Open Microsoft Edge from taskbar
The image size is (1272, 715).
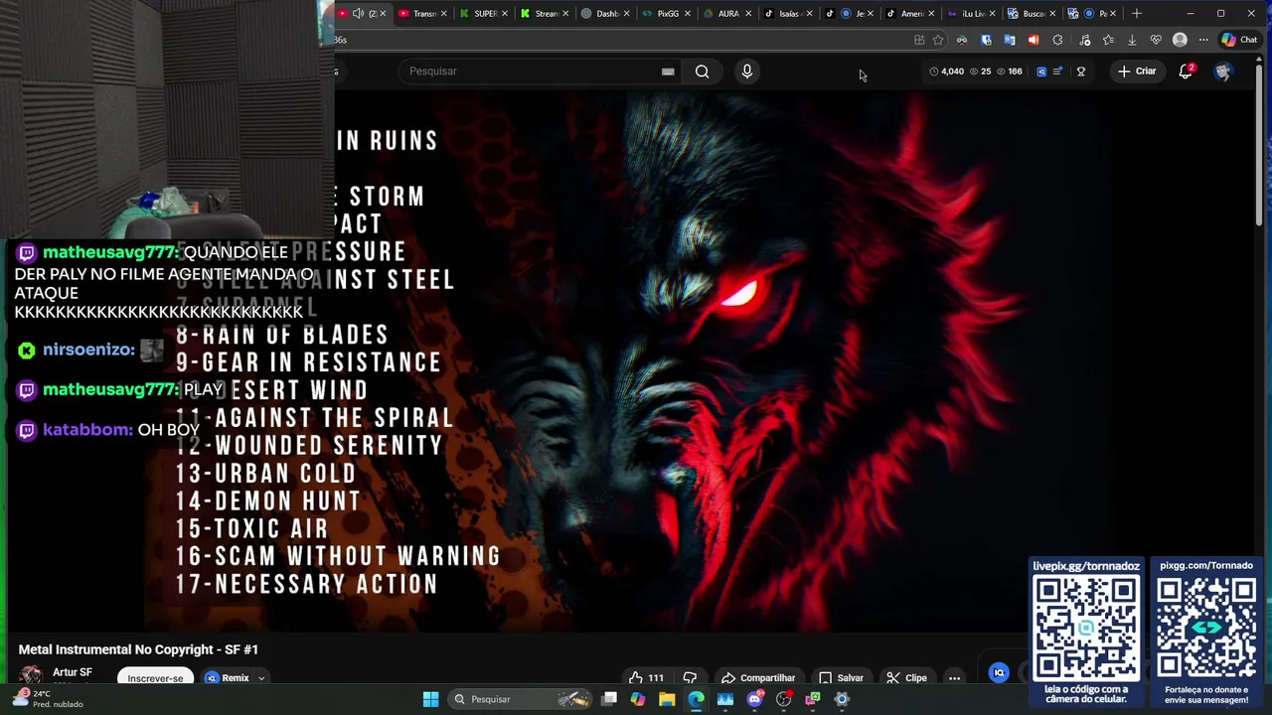696,699
